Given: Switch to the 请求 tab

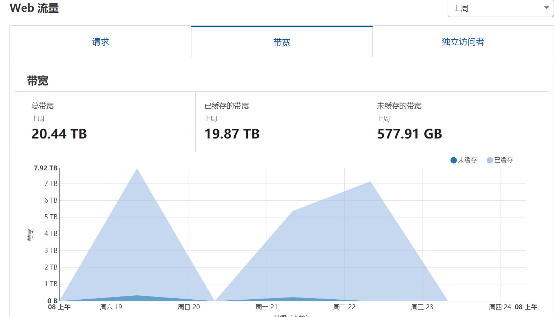Looking at the screenshot, I should 100,42.
